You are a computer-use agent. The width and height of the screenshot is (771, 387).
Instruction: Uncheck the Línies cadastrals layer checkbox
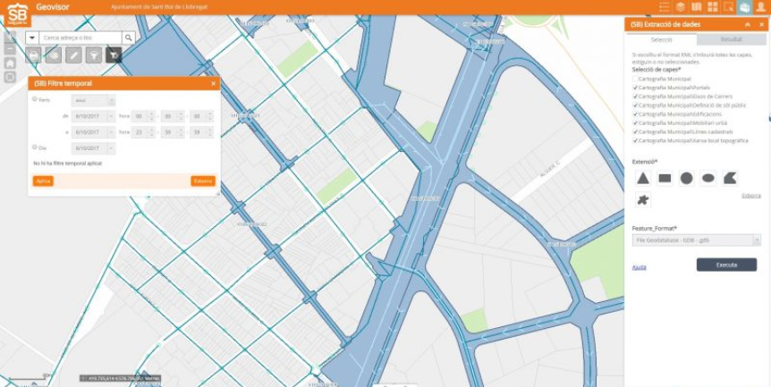[x=635, y=132]
